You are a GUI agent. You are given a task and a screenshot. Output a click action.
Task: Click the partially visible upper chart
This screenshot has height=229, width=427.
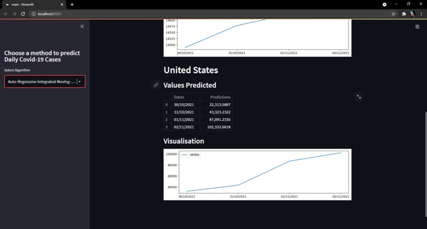tap(257, 38)
